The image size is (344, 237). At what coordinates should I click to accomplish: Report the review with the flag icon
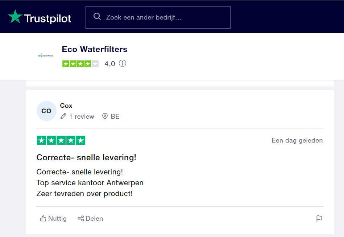pyautogui.click(x=319, y=219)
